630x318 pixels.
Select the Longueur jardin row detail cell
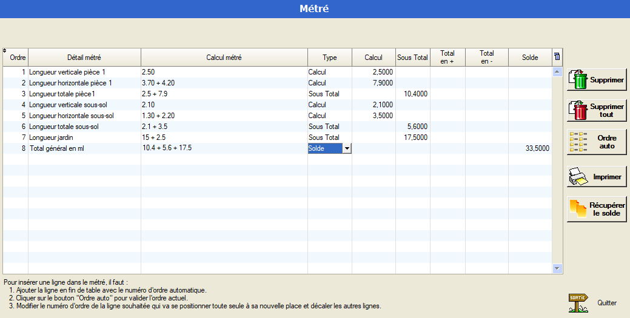tap(84, 137)
